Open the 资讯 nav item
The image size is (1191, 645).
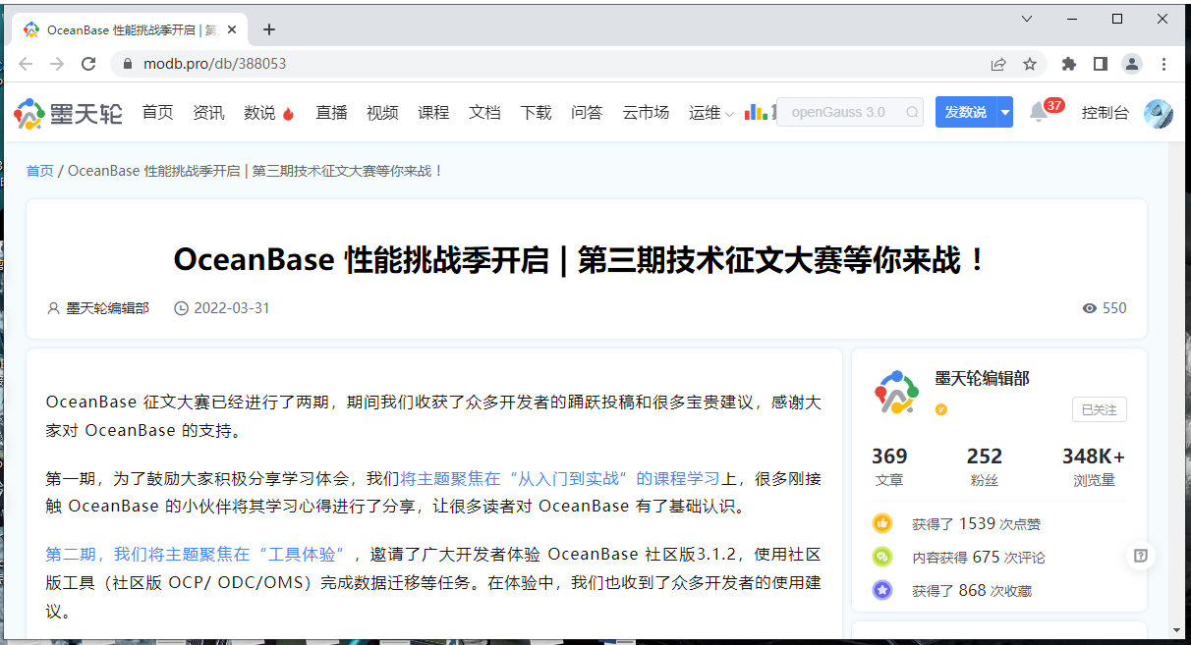point(208,113)
